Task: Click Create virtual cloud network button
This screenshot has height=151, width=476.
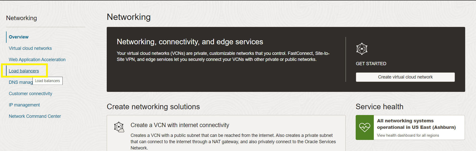Action: [405, 77]
